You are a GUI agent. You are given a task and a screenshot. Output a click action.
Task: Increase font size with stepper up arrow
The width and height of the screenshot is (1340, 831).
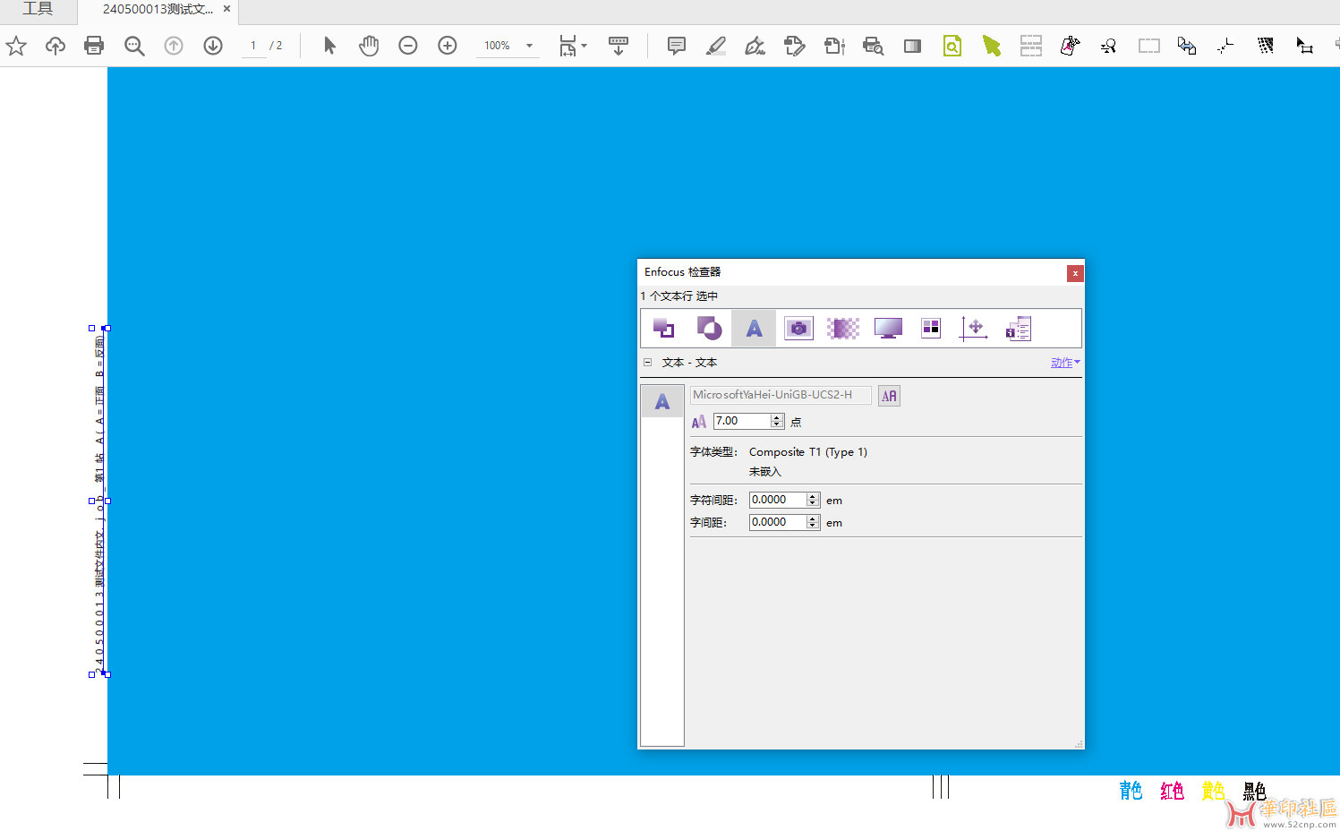(777, 417)
